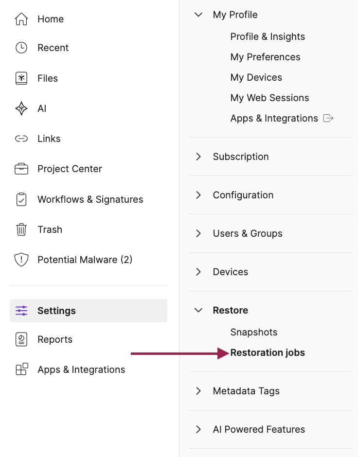
Task: Click the Potential Malware shield icon
Action: pos(21,260)
